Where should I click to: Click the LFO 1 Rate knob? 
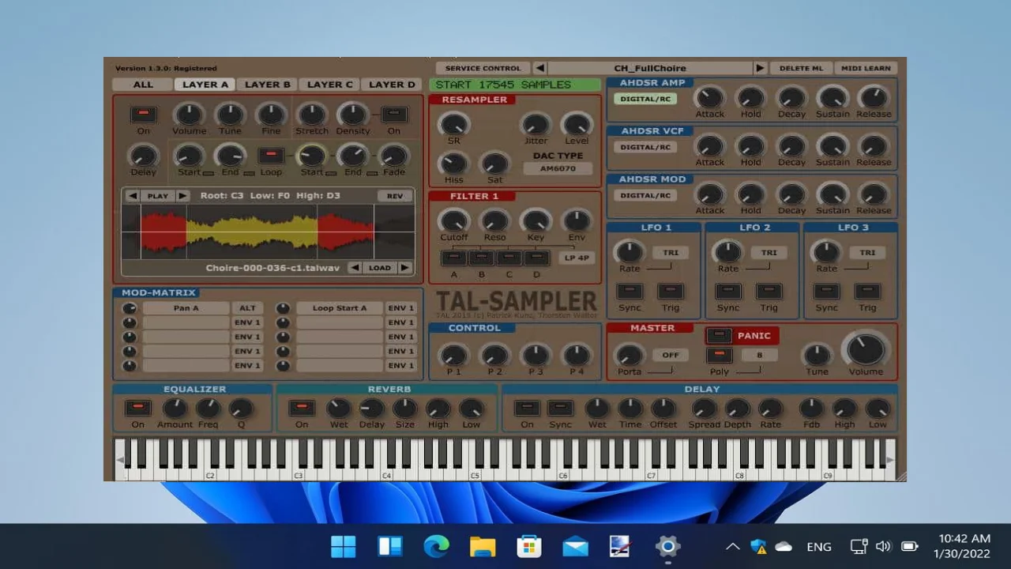(630, 252)
